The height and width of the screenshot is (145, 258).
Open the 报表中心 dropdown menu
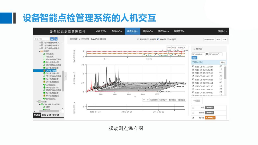(x=148, y=31)
